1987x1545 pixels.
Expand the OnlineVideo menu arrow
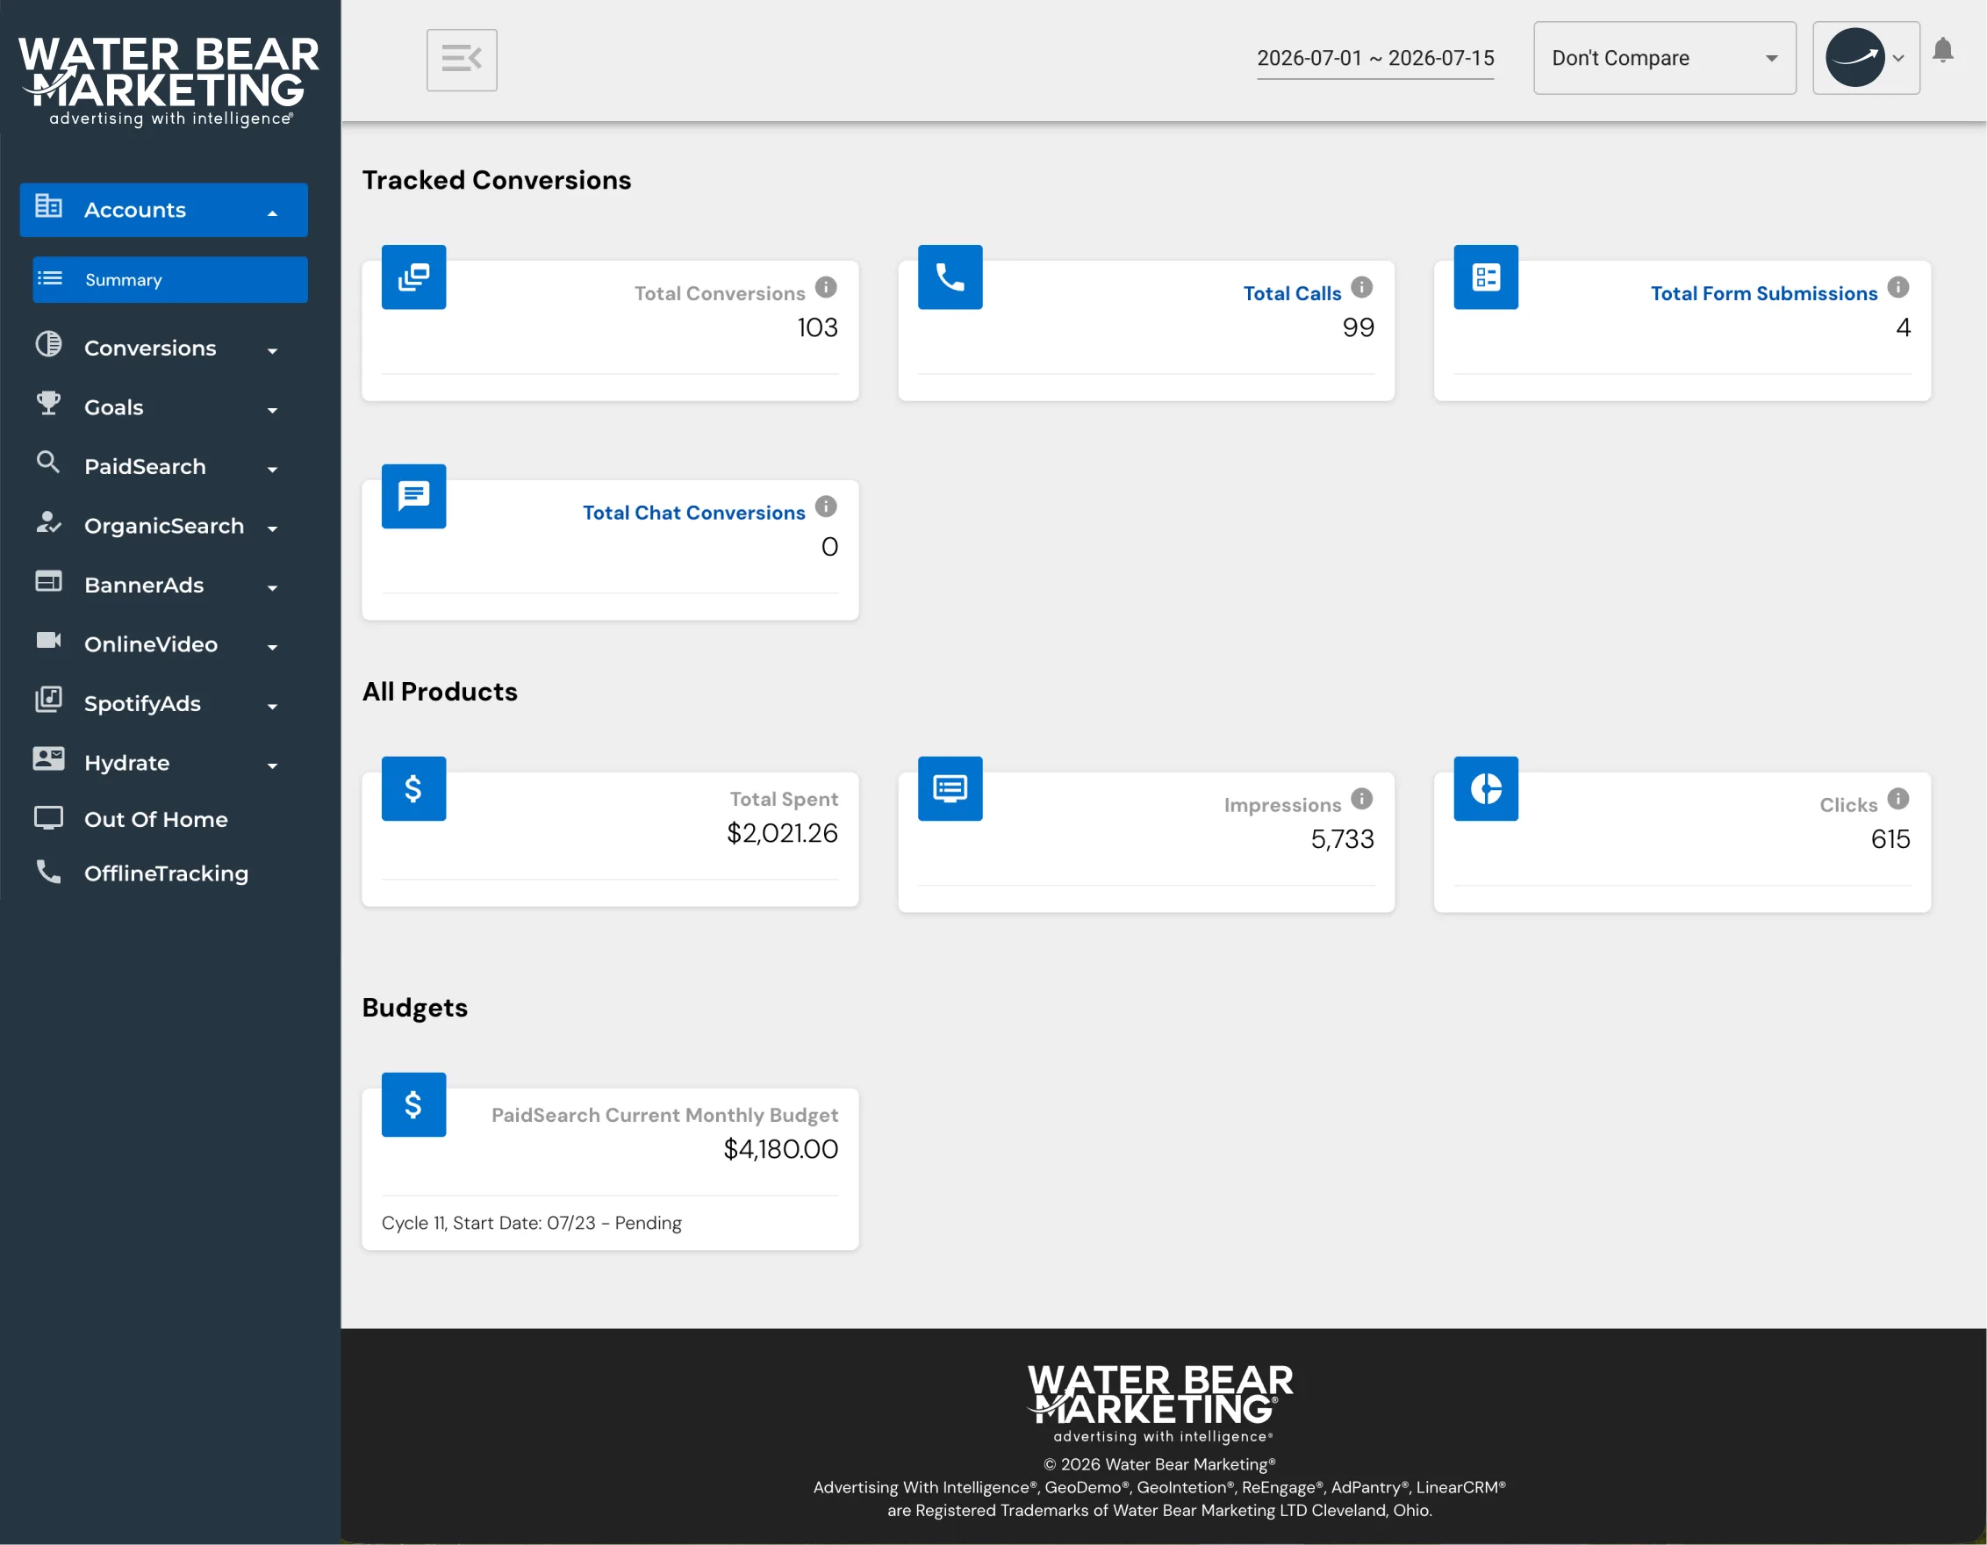pyautogui.click(x=272, y=647)
